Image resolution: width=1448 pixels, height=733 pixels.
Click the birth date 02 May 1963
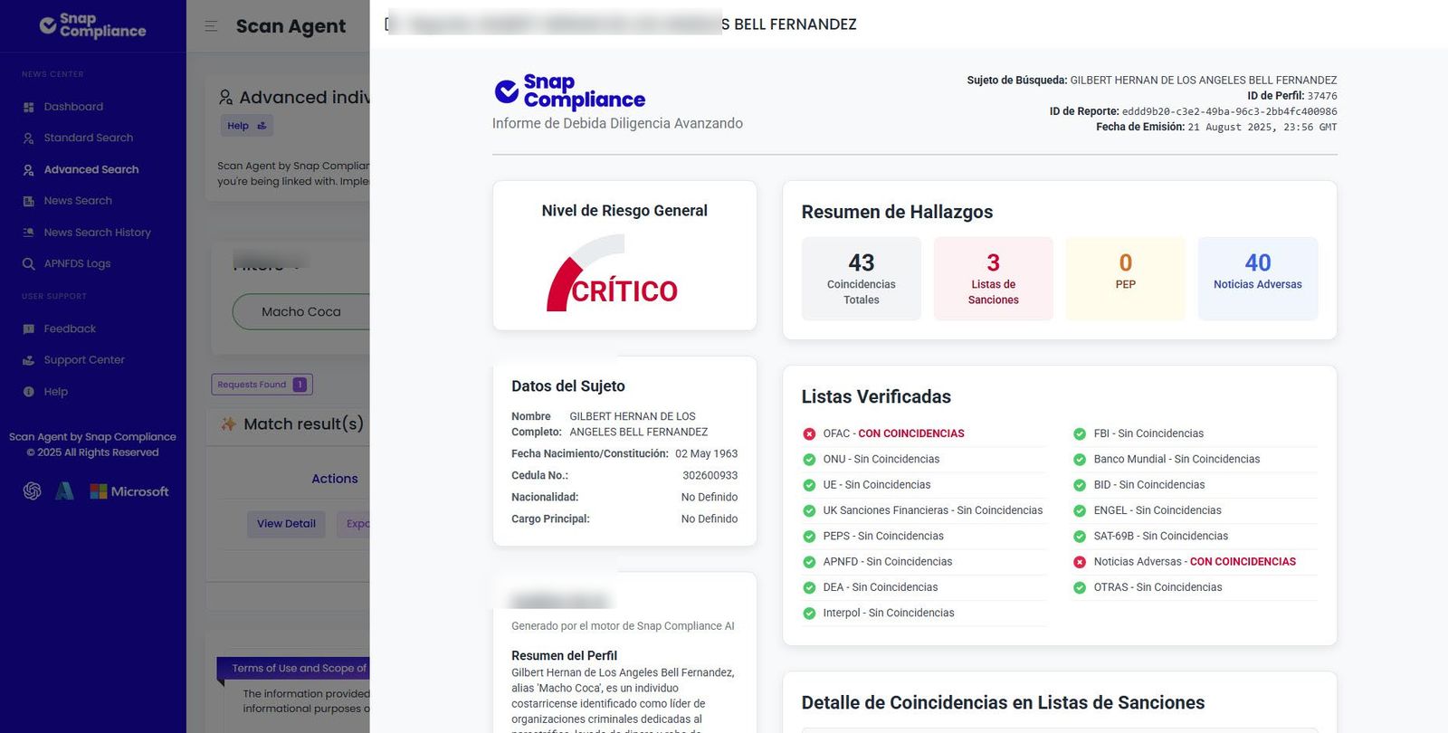coord(706,453)
